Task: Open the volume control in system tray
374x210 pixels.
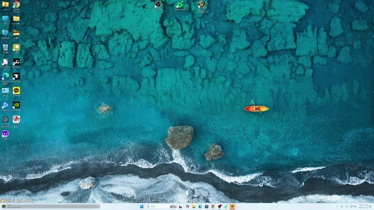Action: [x=355, y=206]
